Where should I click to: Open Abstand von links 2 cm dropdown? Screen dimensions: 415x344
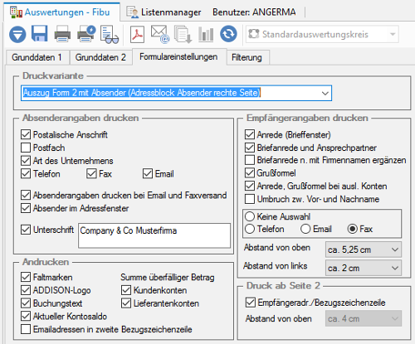coord(364,268)
